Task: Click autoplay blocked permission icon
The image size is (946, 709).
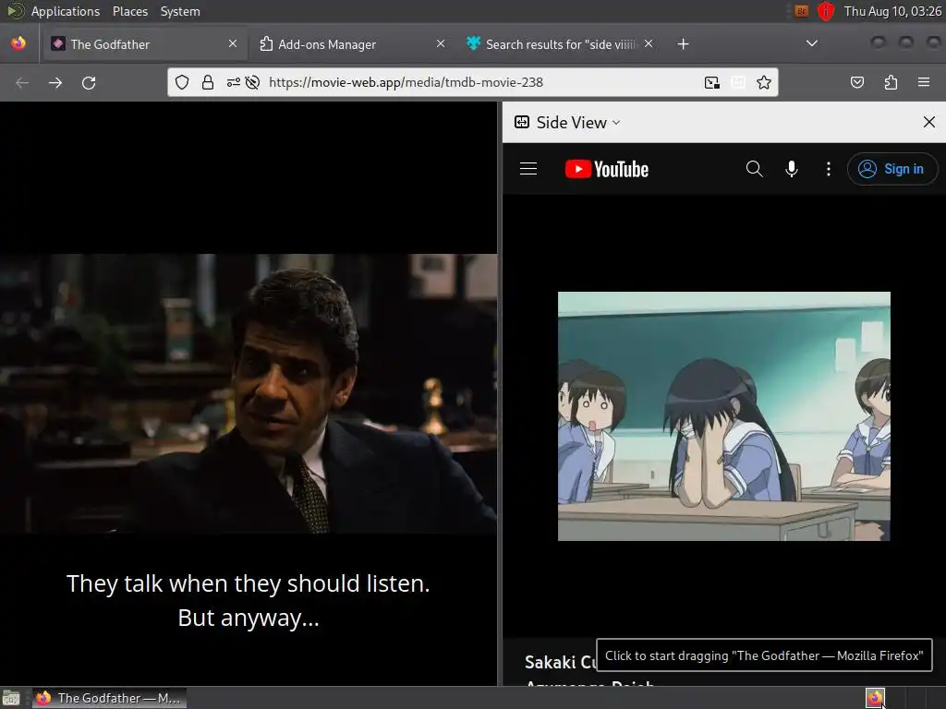Action: click(x=253, y=82)
